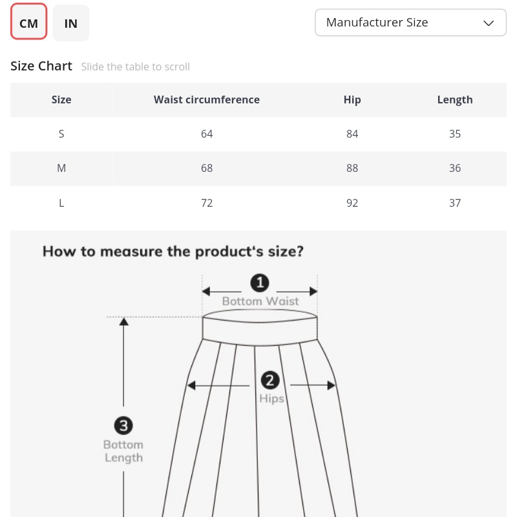The width and height of the screenshot is (517, 517).
Task: Select the L size row label
Action: click(x=61, y=203)
